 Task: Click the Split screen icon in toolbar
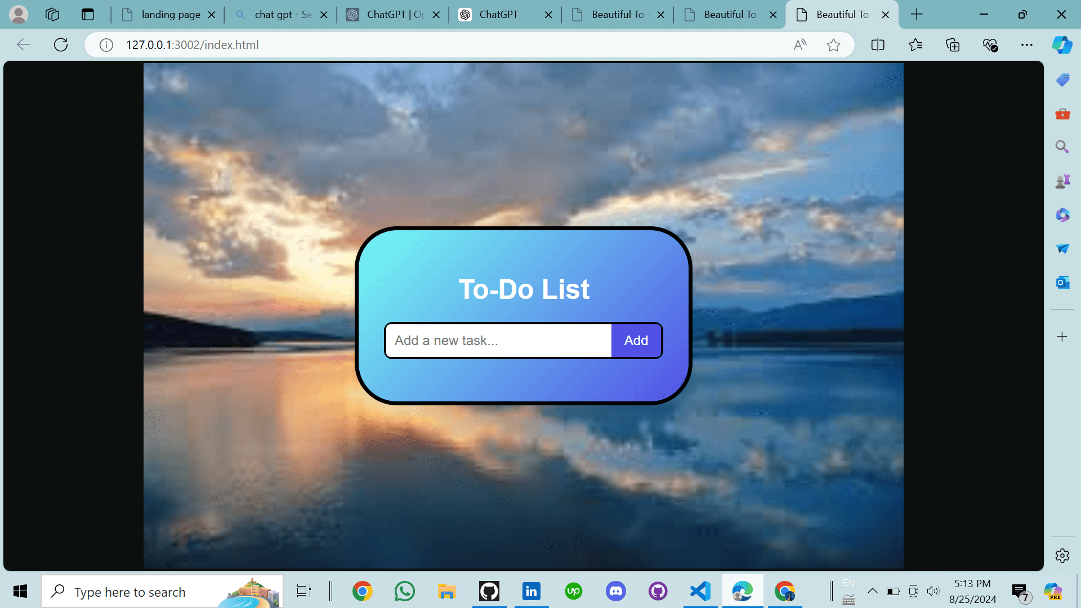(x=878, y=44)
